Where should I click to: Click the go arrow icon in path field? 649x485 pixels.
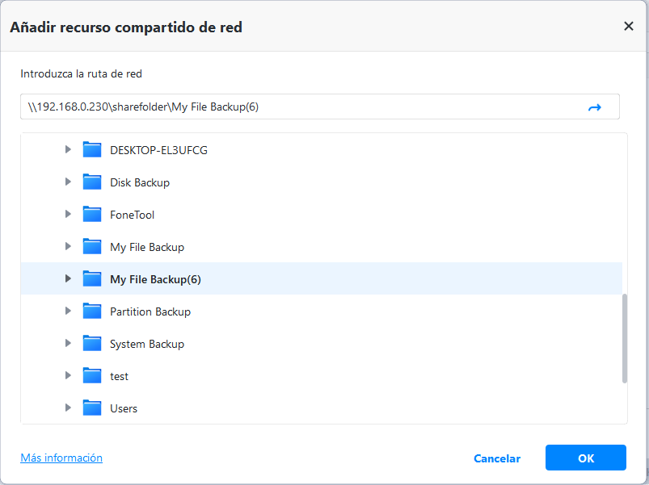tap(595, 107)
